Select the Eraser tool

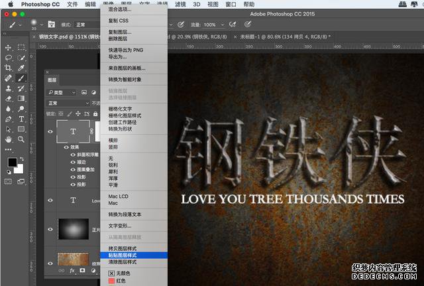[8, 99]
